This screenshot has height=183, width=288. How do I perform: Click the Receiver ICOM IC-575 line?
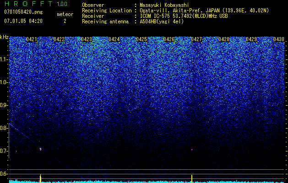pos(155,16)
